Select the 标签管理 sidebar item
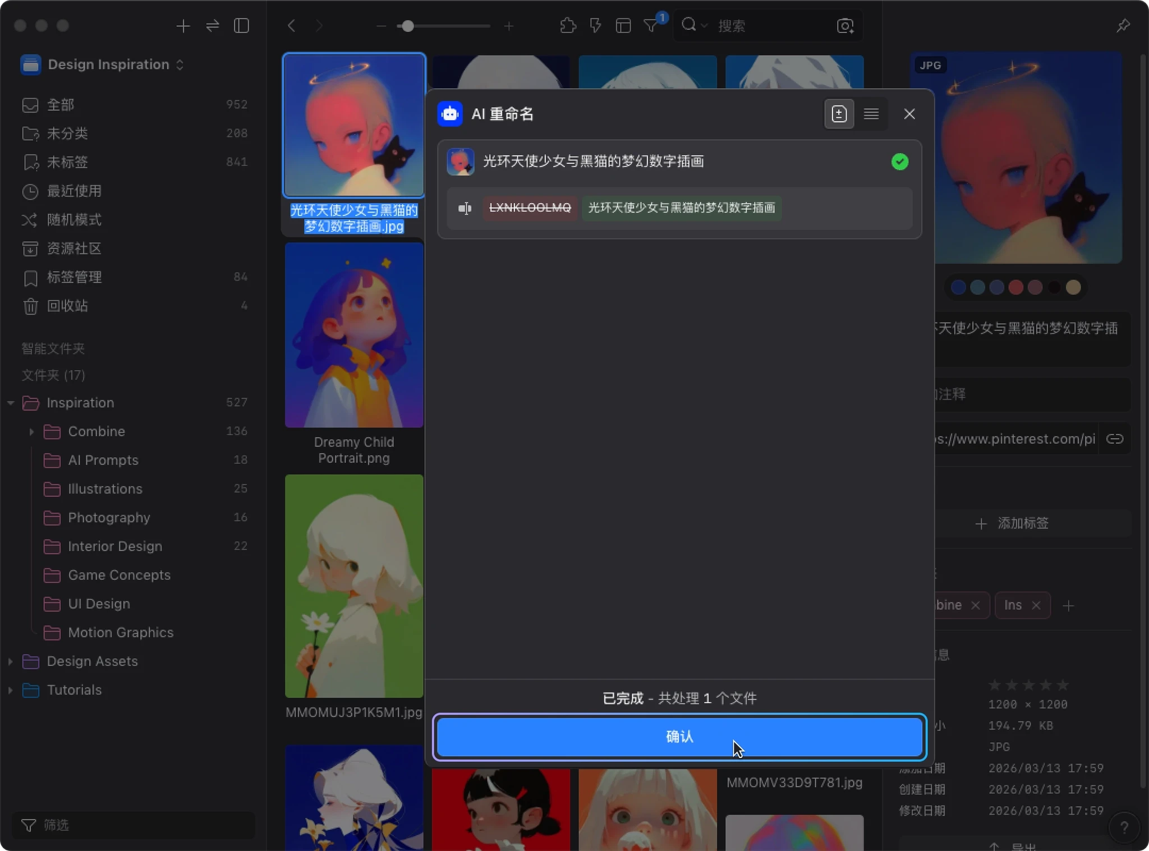Image resolution: width=1149 pixels, height=851 pixels. coord(74,277)
